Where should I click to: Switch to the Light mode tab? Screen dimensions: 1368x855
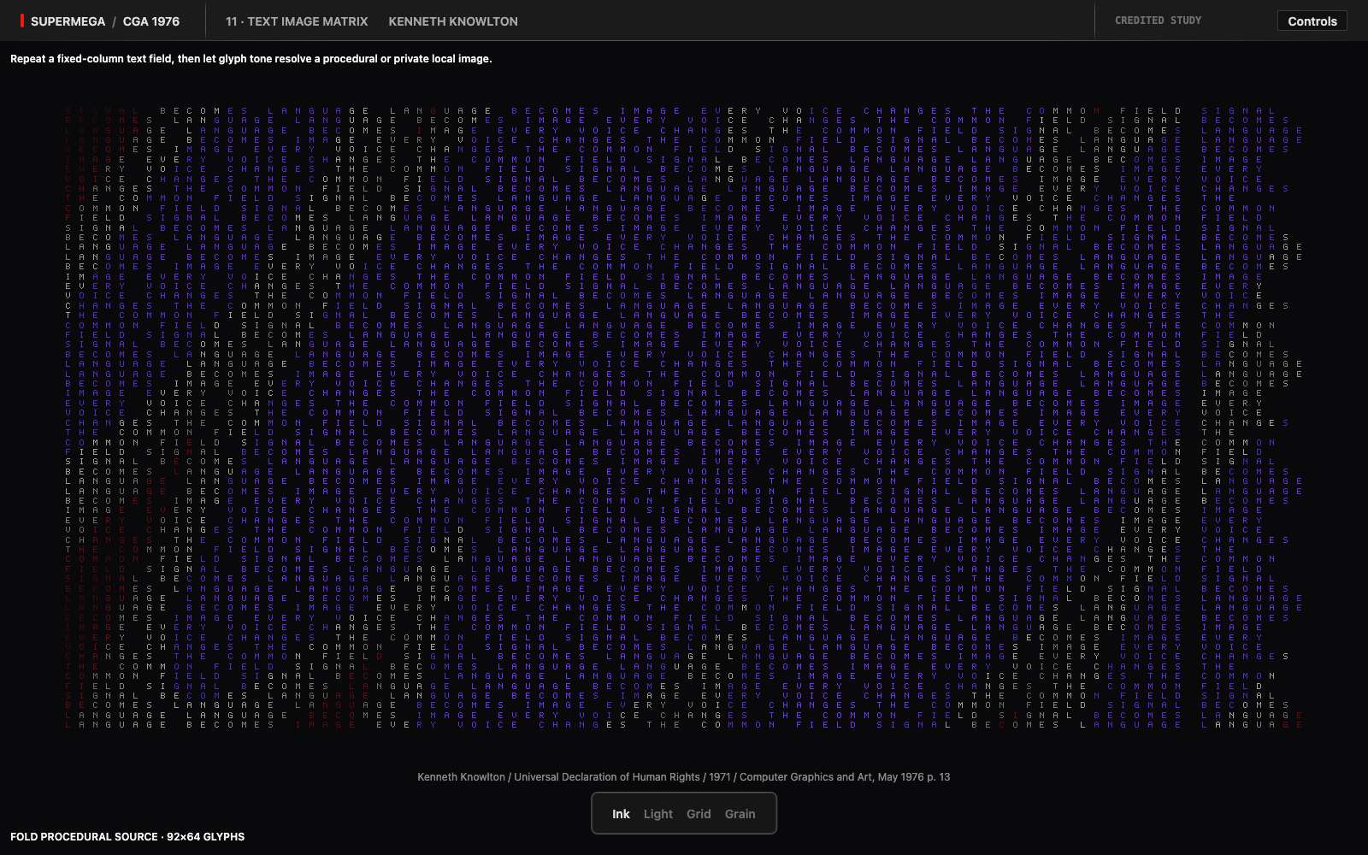(x=657, y=814)
